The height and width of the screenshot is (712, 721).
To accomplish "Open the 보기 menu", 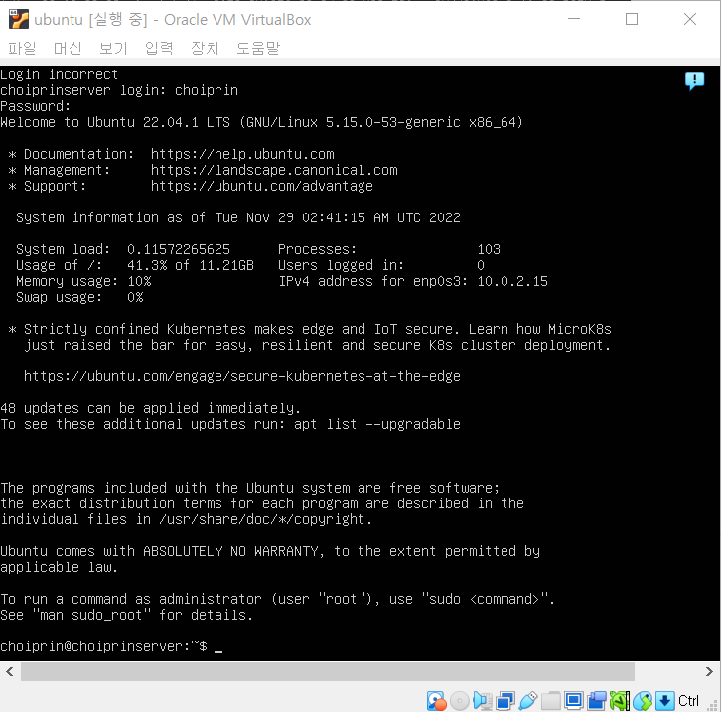I will [113, 48].
